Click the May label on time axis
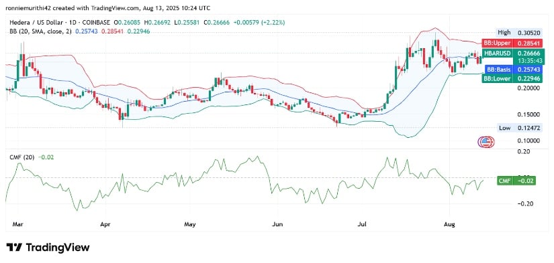Viewport: 554px width, 263px height. pos(190,224)
